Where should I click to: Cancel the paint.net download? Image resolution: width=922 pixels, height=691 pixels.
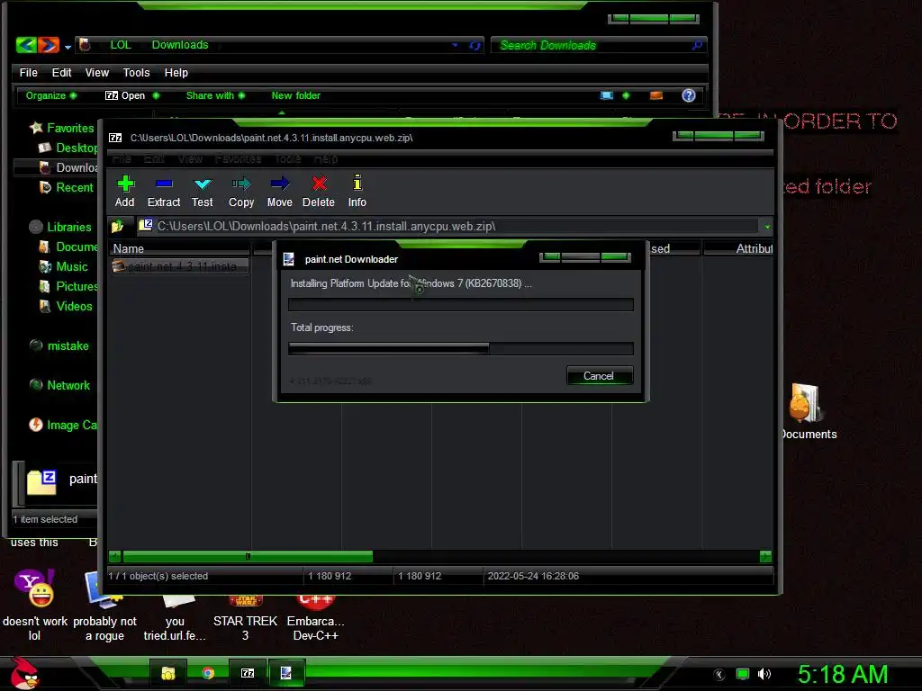point(599,376)
